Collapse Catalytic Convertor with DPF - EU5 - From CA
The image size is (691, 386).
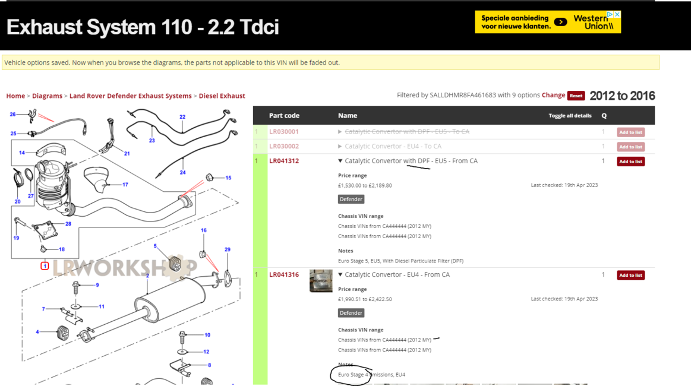[340, 161]
